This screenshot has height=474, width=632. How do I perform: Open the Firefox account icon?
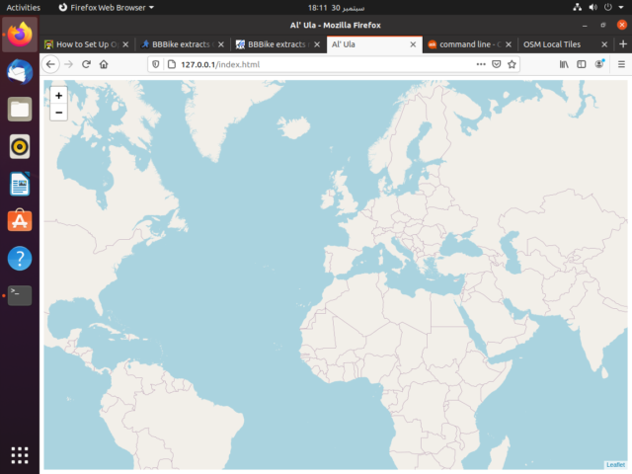599,64
